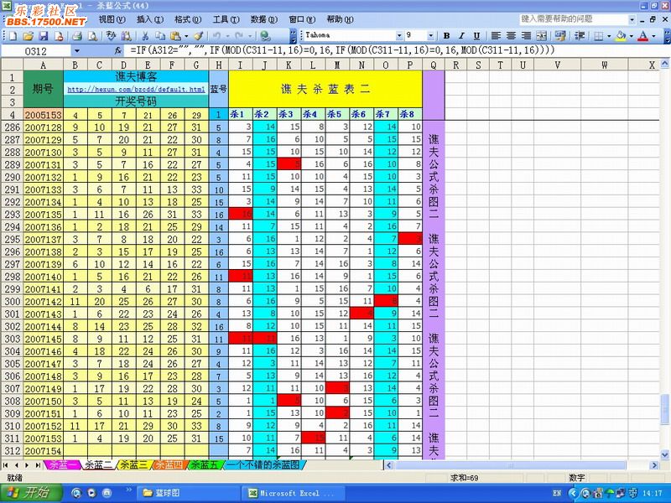Open the 视图 (View) menu

coord(112,19)
